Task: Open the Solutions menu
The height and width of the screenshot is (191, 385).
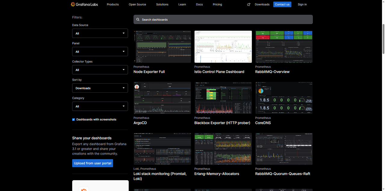Action: [162, 5]
